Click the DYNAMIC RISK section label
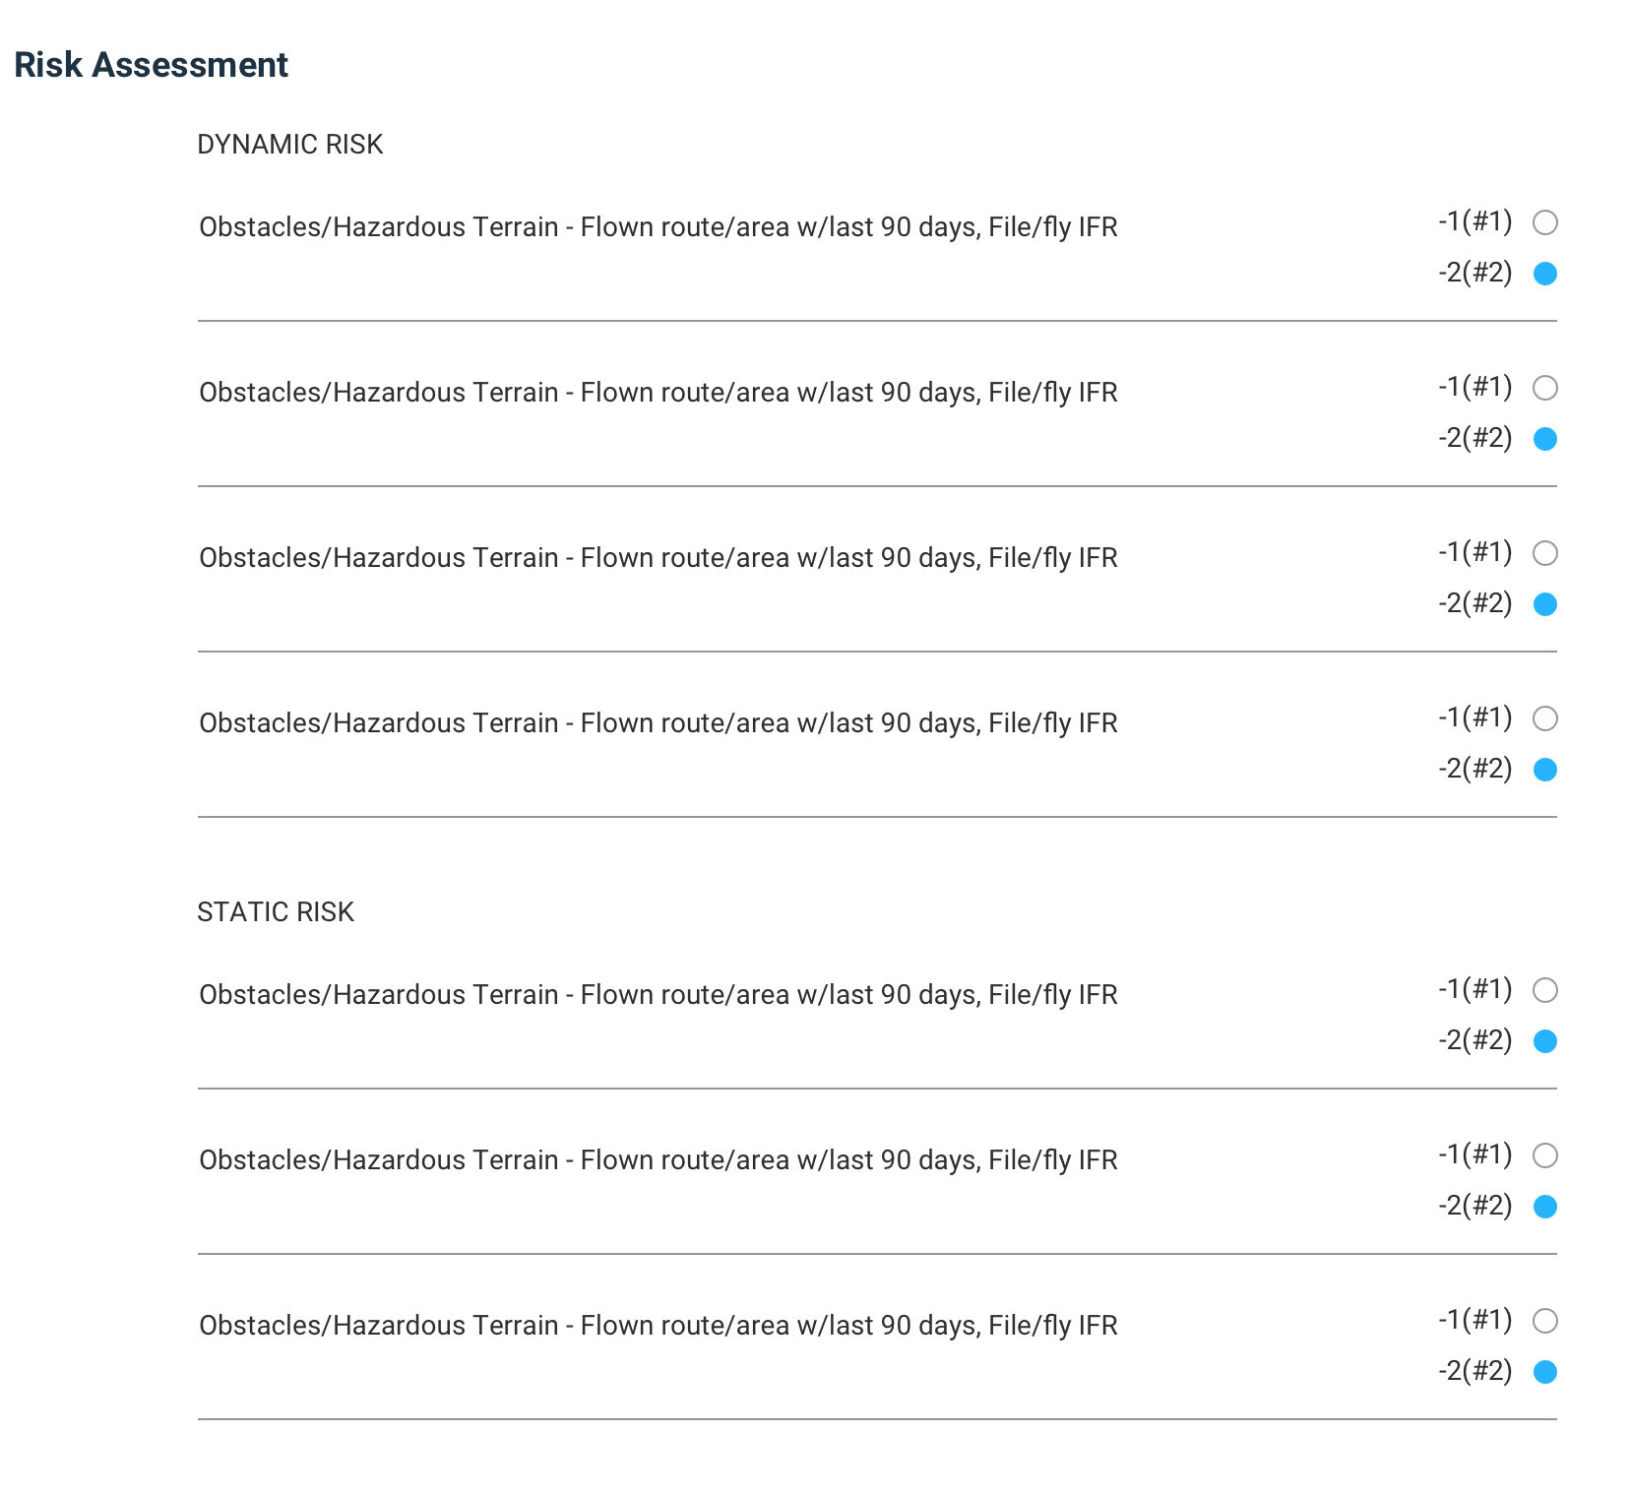The height and width of the screenshot is (1496, 1630). point(289,145)
